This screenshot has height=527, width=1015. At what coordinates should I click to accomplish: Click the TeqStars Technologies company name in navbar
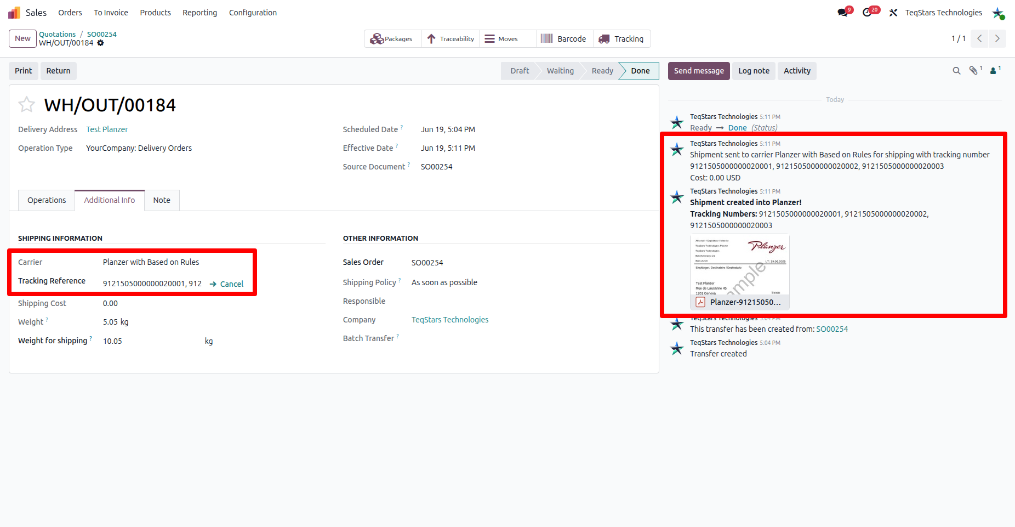pyautogui.click(x=943, y=13)
